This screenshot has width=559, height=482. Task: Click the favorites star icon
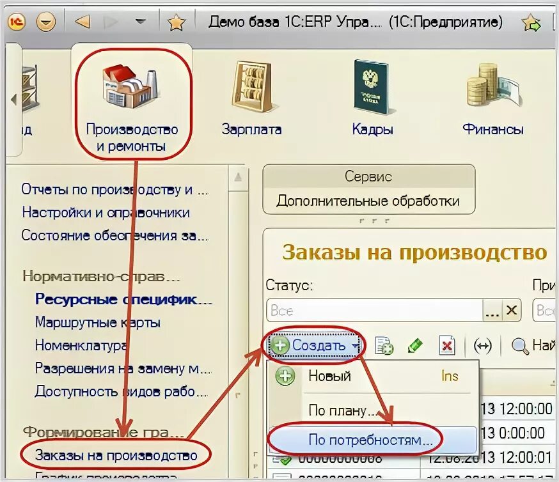177,23
